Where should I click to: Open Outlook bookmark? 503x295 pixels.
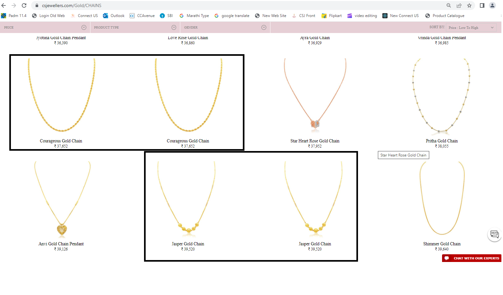tap(114, 16)
